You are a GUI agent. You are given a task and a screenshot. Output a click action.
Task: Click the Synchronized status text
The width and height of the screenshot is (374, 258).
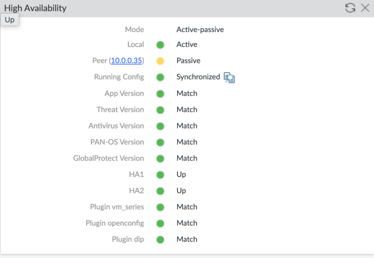pos(198,77)
